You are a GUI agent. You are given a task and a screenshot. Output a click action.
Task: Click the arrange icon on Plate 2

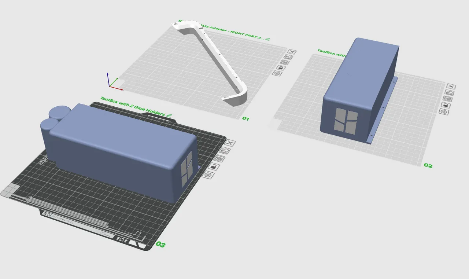coord(449,92)
